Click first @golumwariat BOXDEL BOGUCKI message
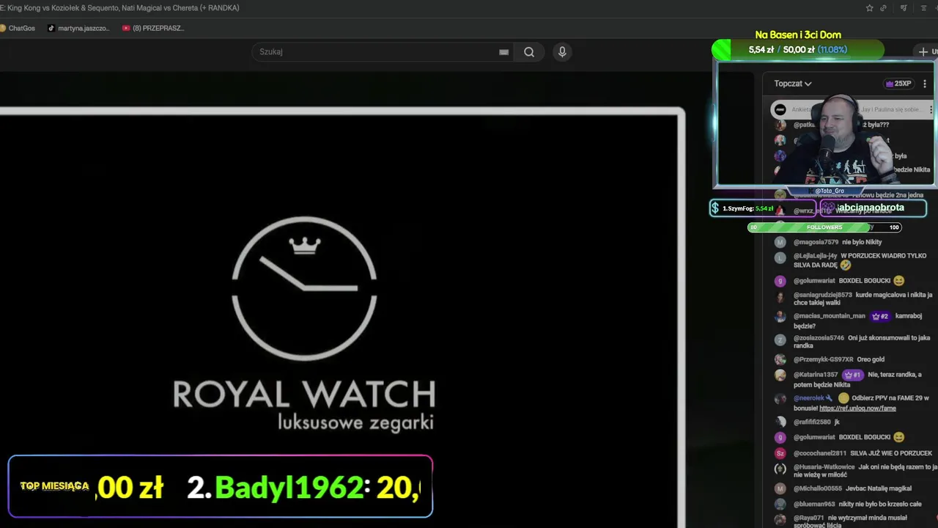Viewport: 938px width, 528px height. tap(849, 281)
